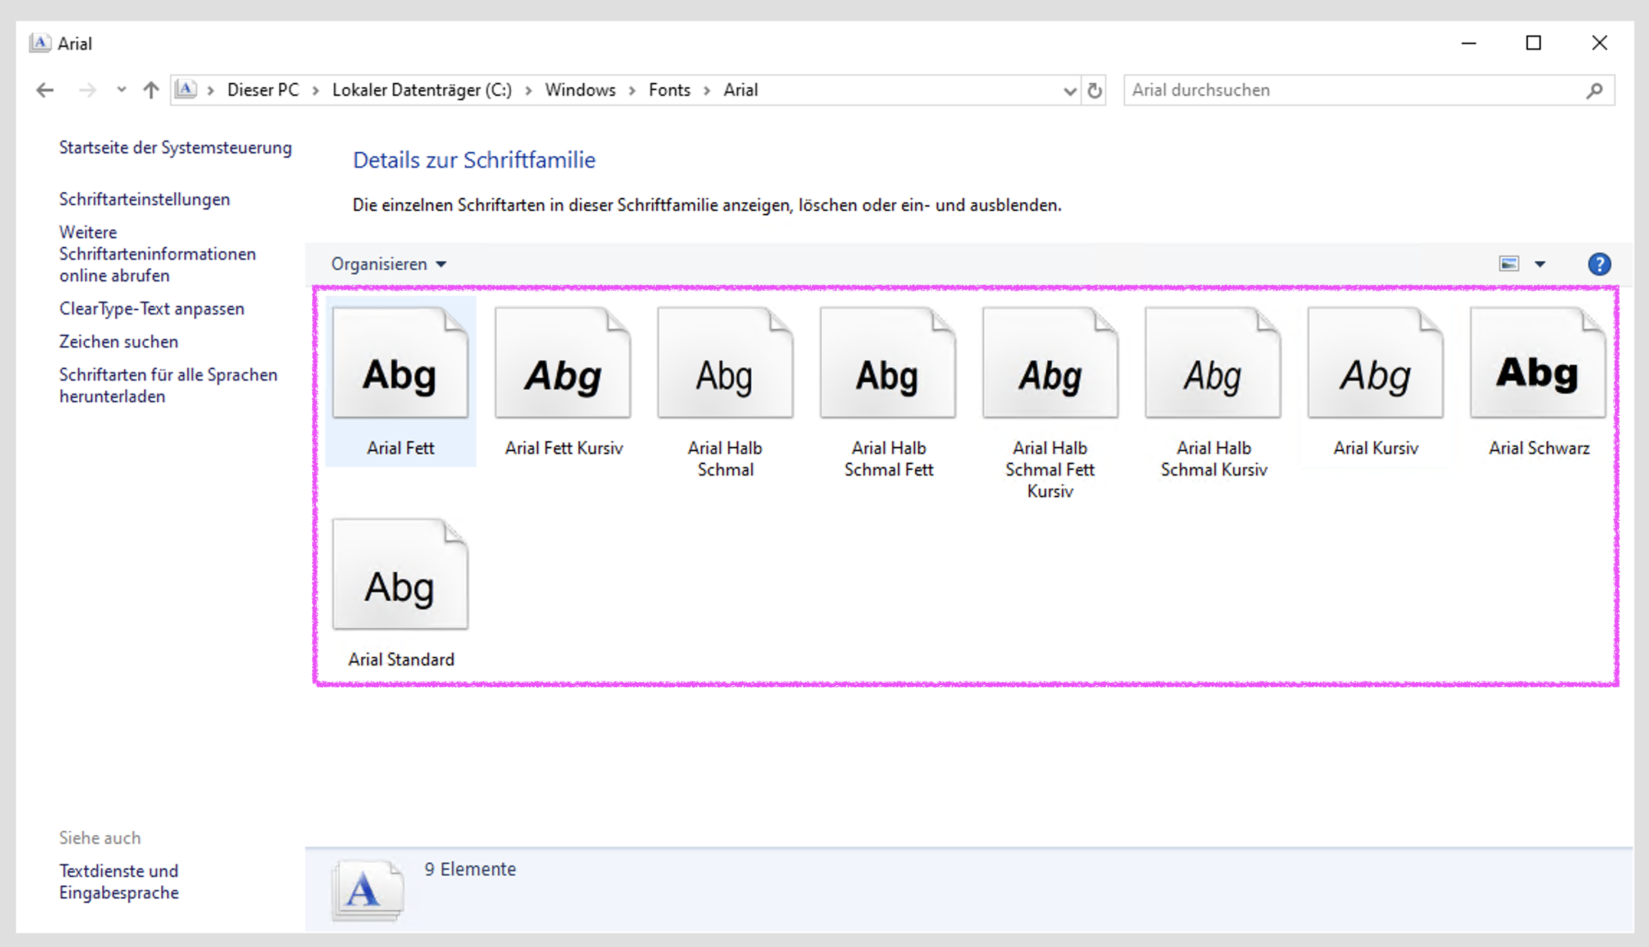Click the Details zur Schriftfamilie heading
Image resolution: width=1649 pixels, height=947 pixels.
474,160
